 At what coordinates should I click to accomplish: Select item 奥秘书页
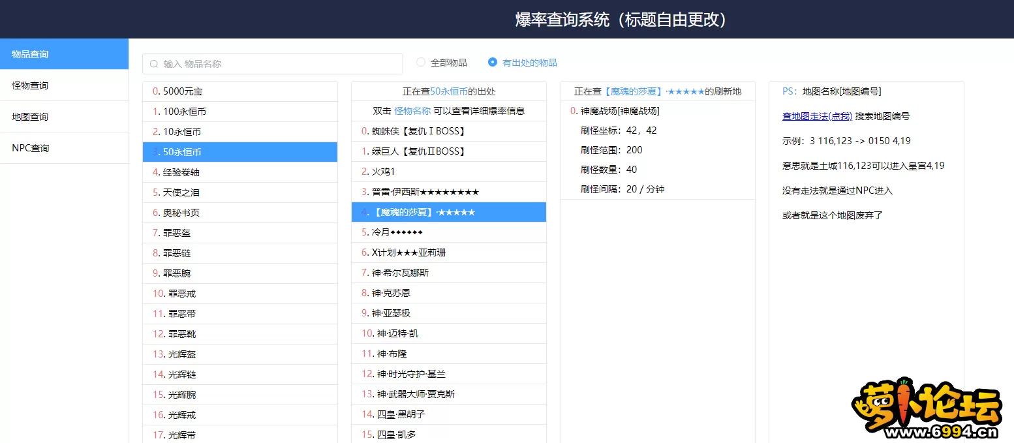240,213
